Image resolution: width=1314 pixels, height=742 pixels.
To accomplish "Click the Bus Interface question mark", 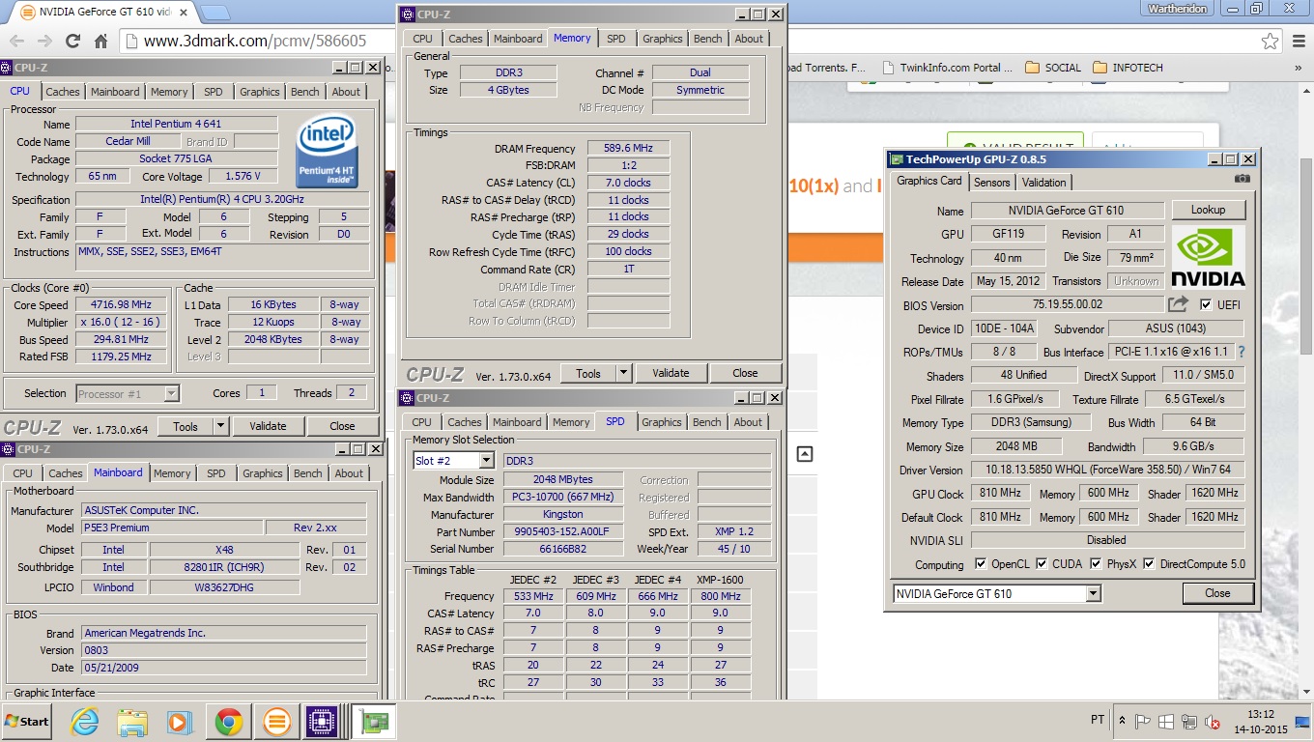I will [x=1242, y=352].
